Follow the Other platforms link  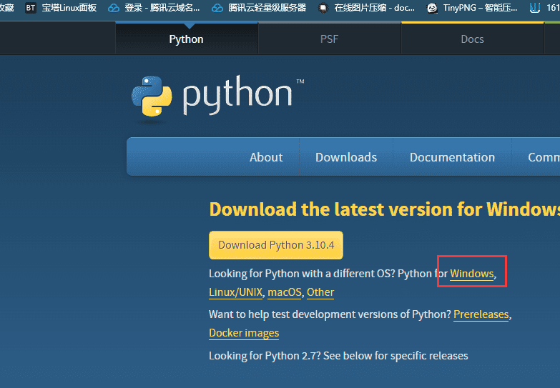point(320,292)
